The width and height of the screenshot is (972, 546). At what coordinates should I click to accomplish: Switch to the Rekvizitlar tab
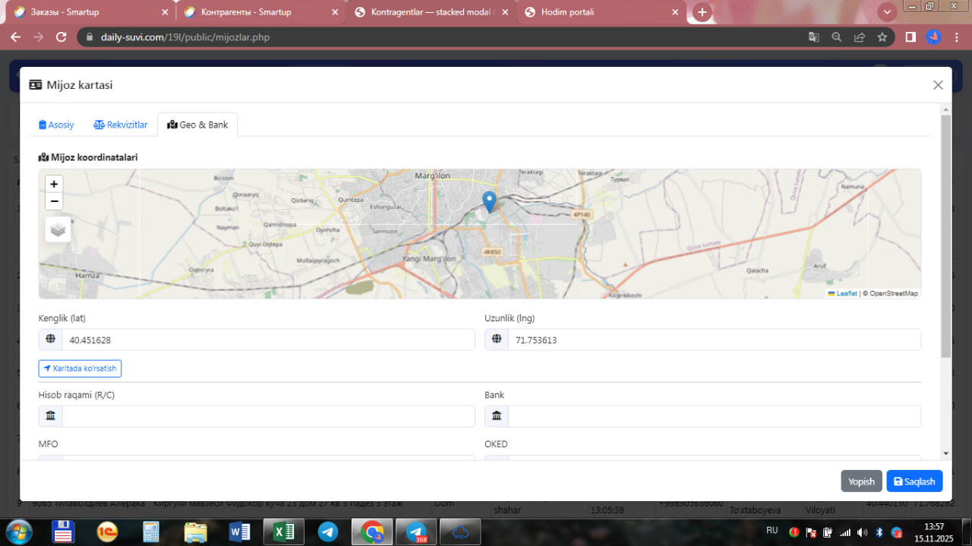coord(121,125)
